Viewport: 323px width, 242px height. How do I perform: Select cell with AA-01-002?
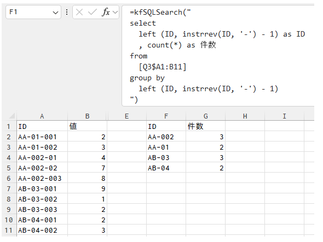coord(42,147)
